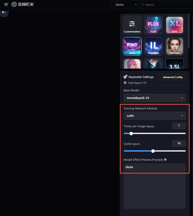193x216 pixels.
Task: Choose the FLUX model tile
Action: coord(153,25)
